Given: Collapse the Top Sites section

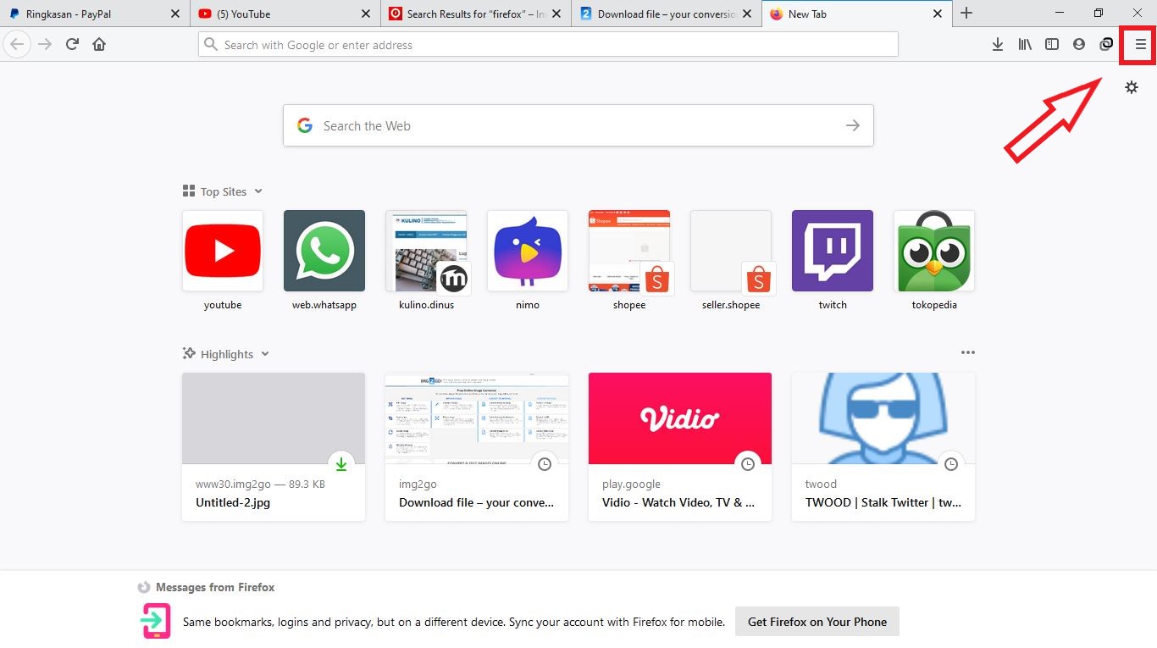Looking at the screenshot, I should point(258,191).
